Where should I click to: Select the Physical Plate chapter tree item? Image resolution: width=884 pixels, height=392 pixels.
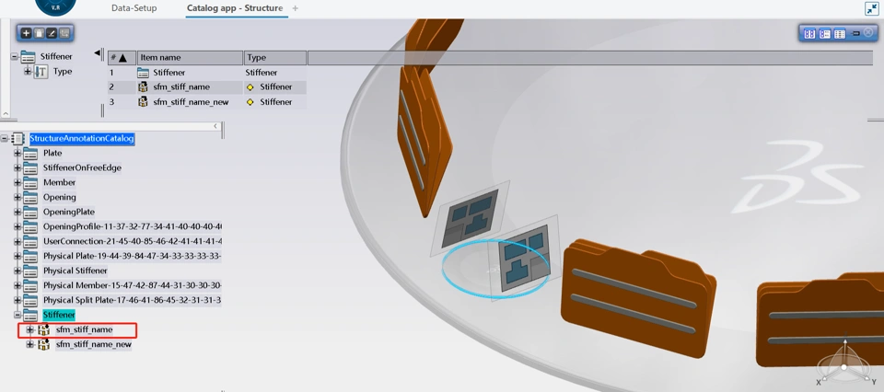tap(133, 256)
